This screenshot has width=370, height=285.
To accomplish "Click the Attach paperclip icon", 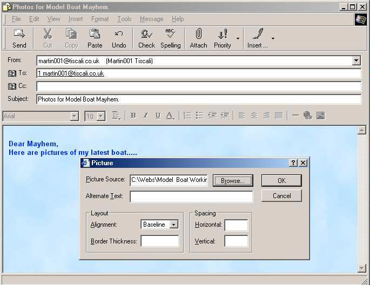I will click(x=198, y=34).
